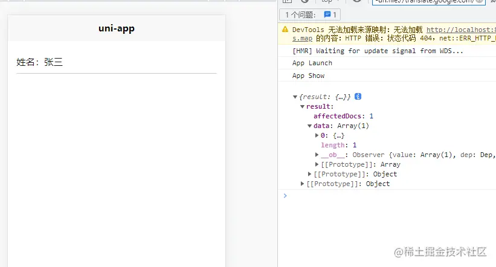Collapse the 'result:' property node
The image size is (496, 267).
coord(302,106)
